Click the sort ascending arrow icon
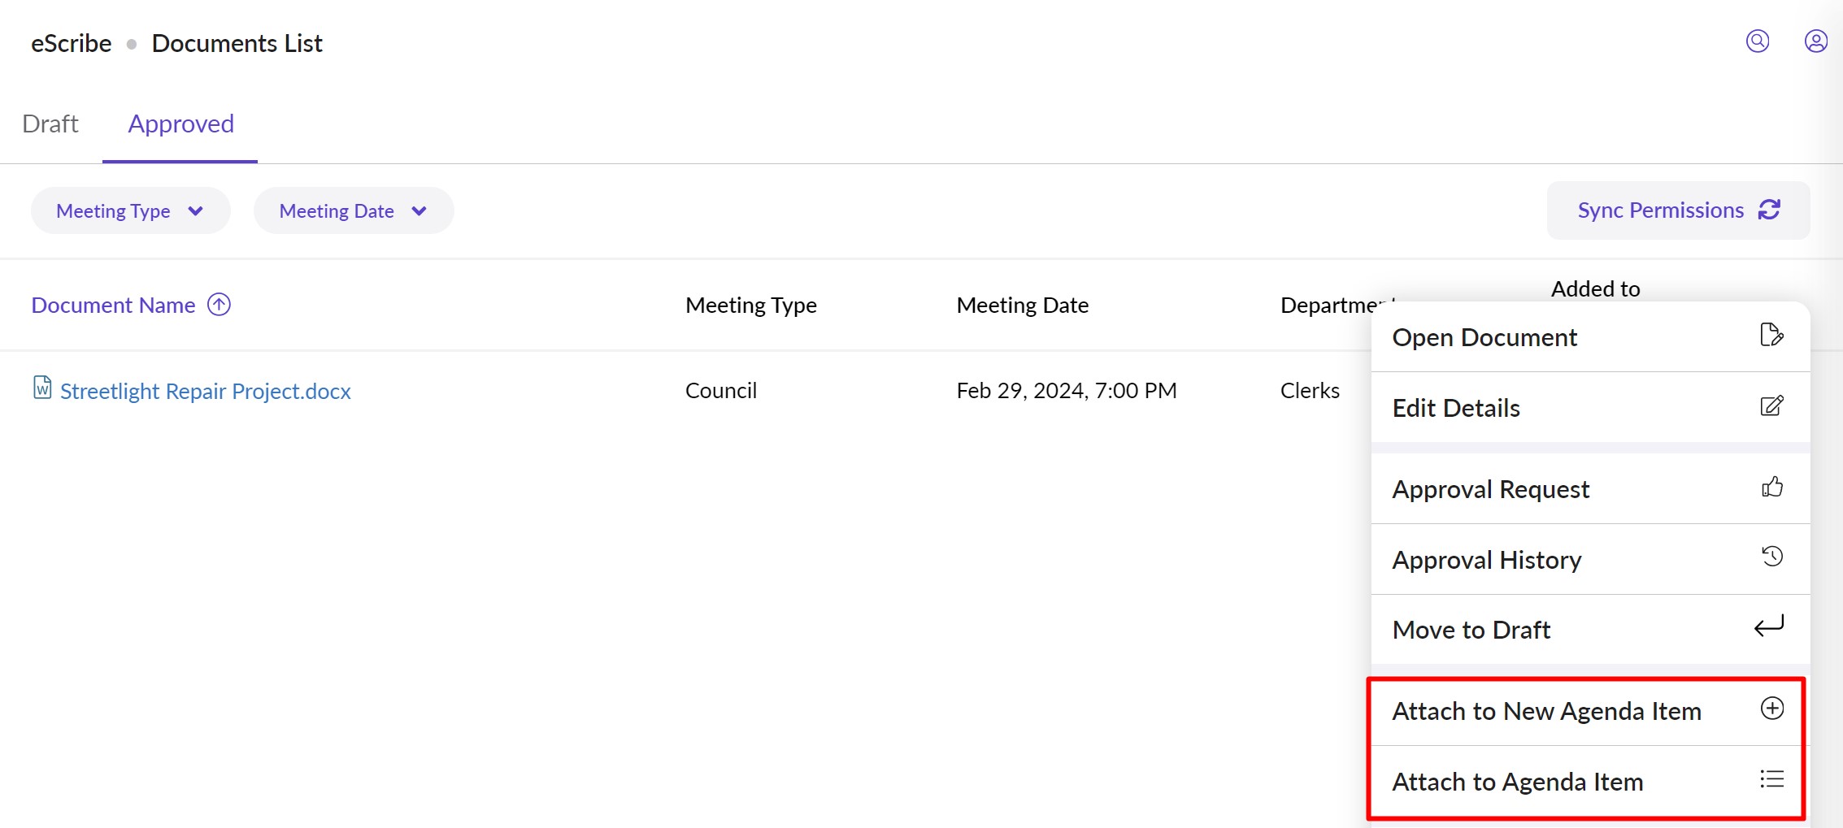Image resolution: width=1843 pixels, height=828 pixels. [219, 305]
